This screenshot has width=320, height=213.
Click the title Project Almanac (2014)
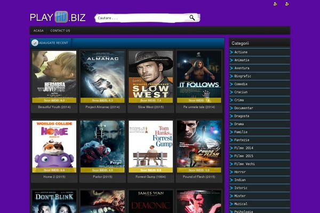point(102,107)
